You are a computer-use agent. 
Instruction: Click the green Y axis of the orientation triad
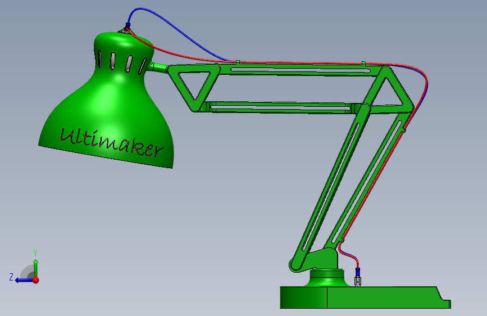(x=36, y=268)
